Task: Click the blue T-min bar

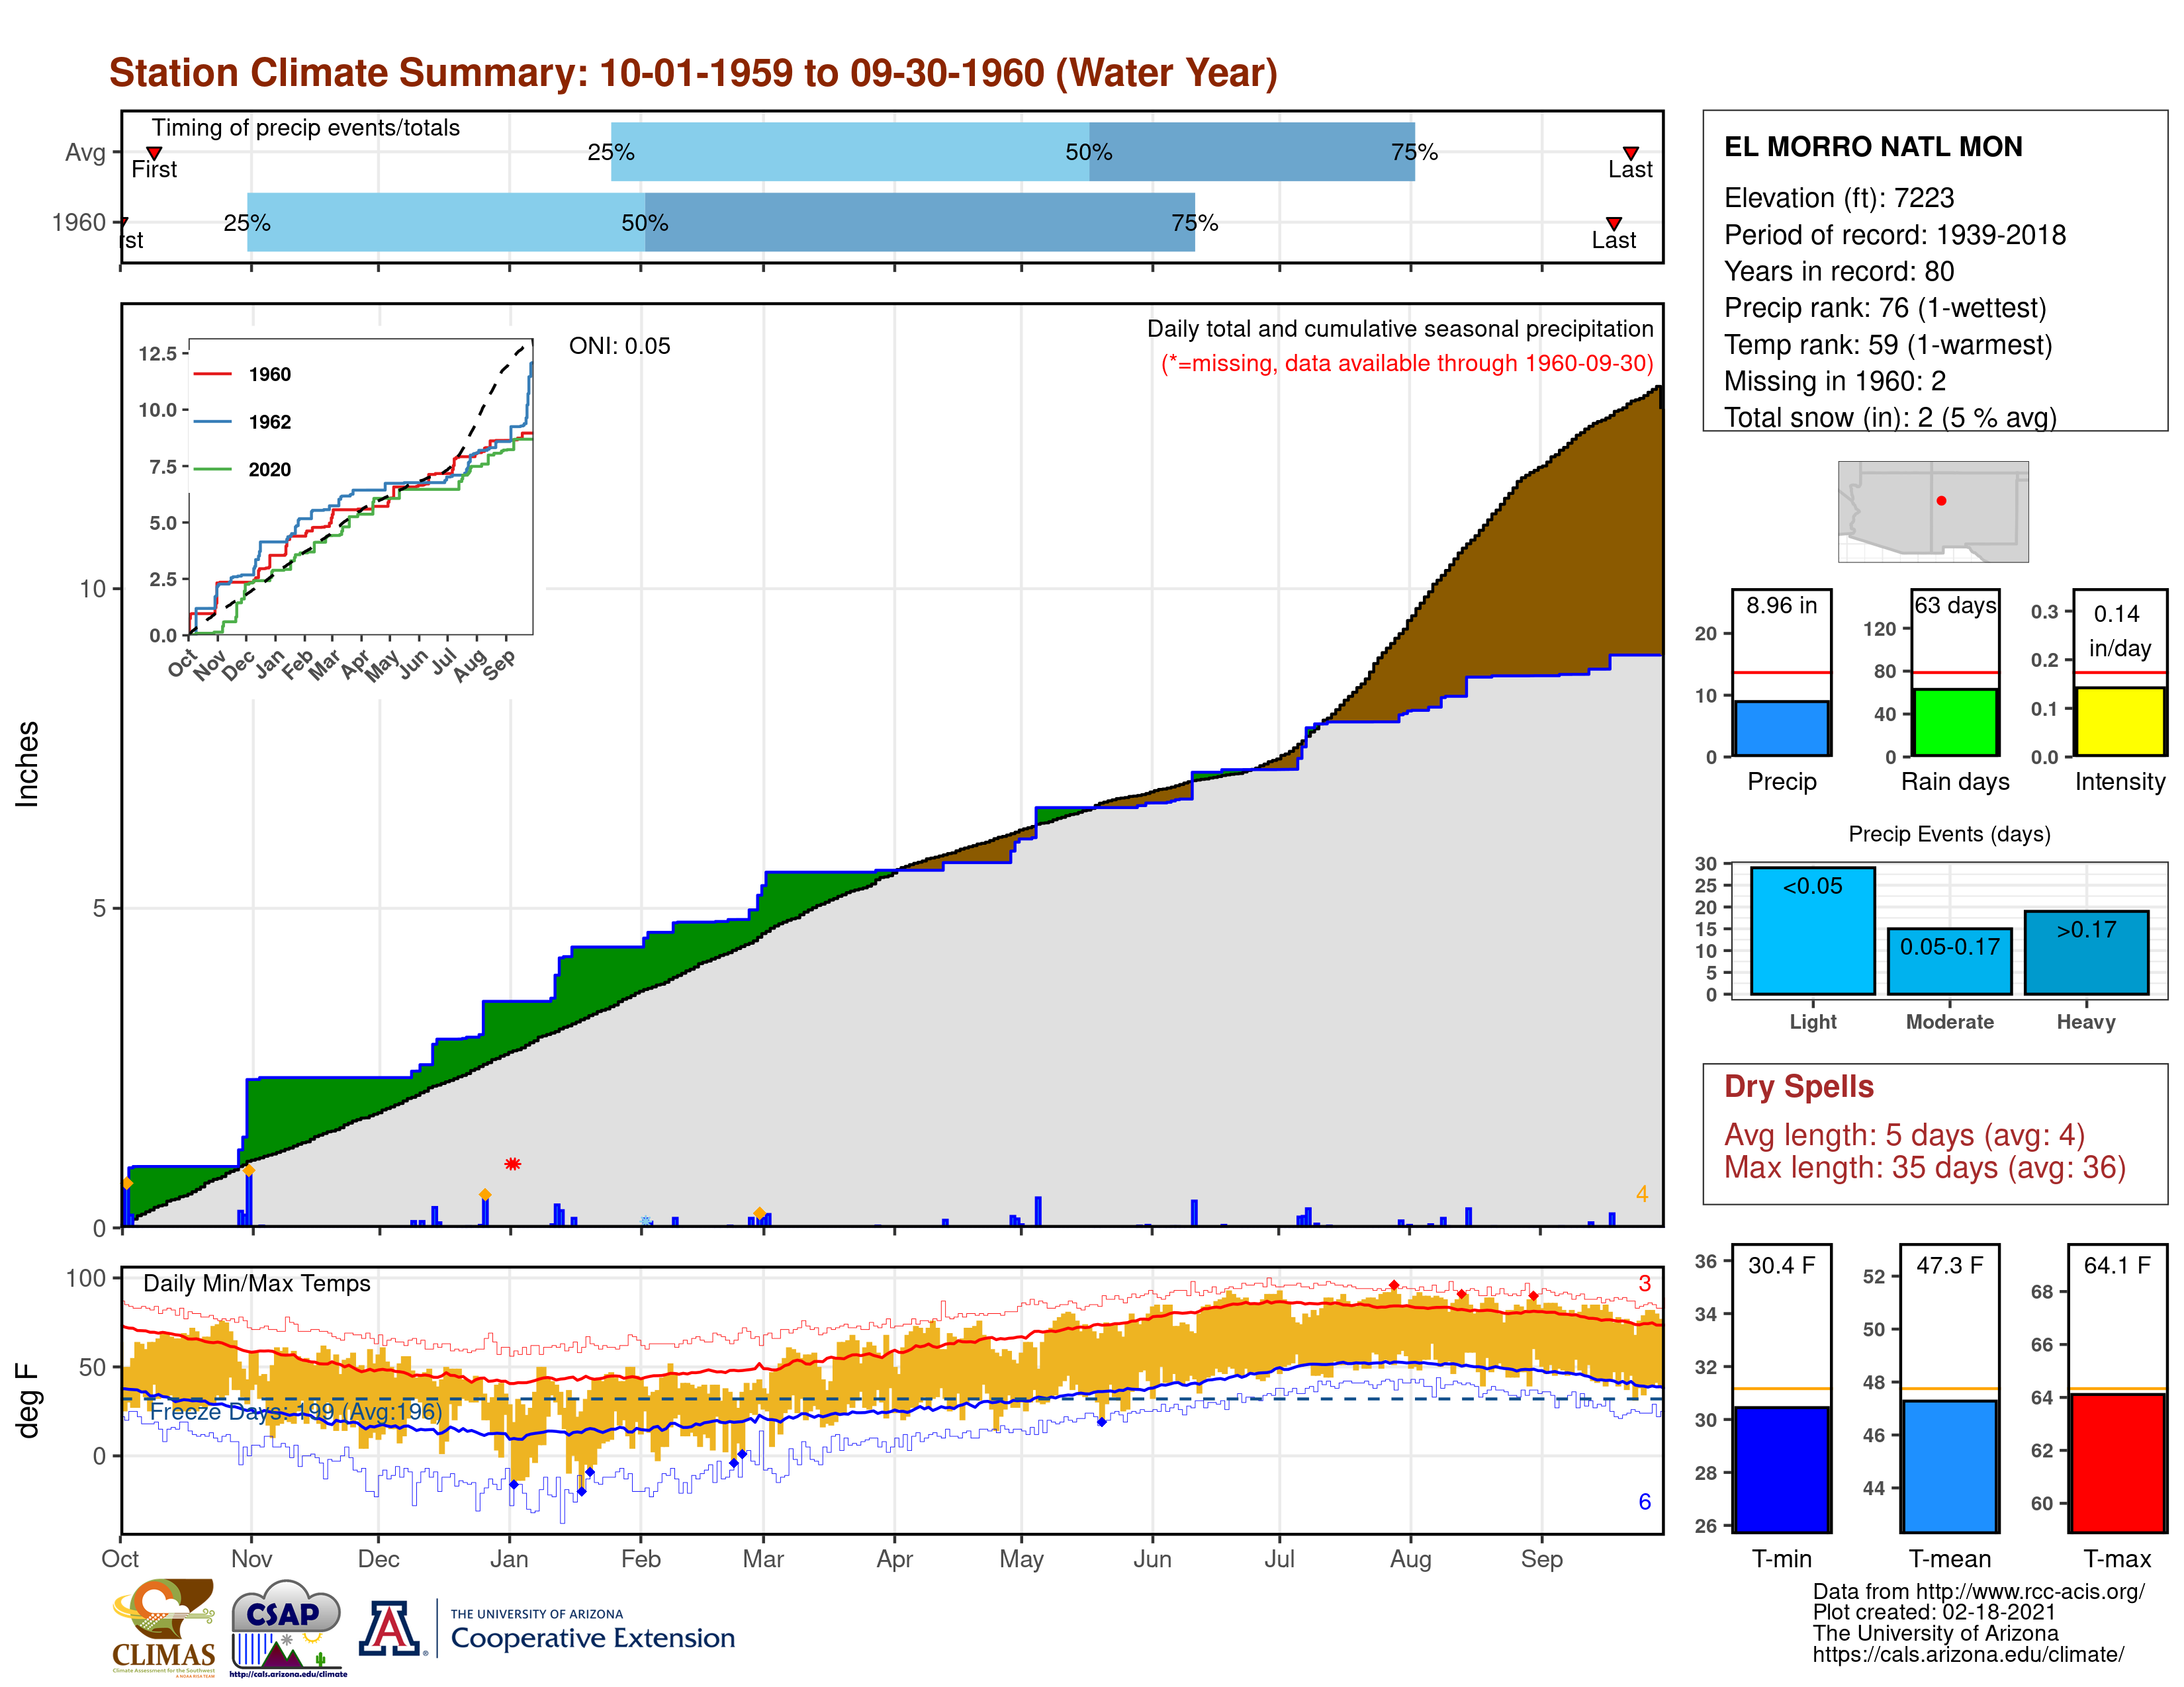Action: click(x=1782, y=1469)
